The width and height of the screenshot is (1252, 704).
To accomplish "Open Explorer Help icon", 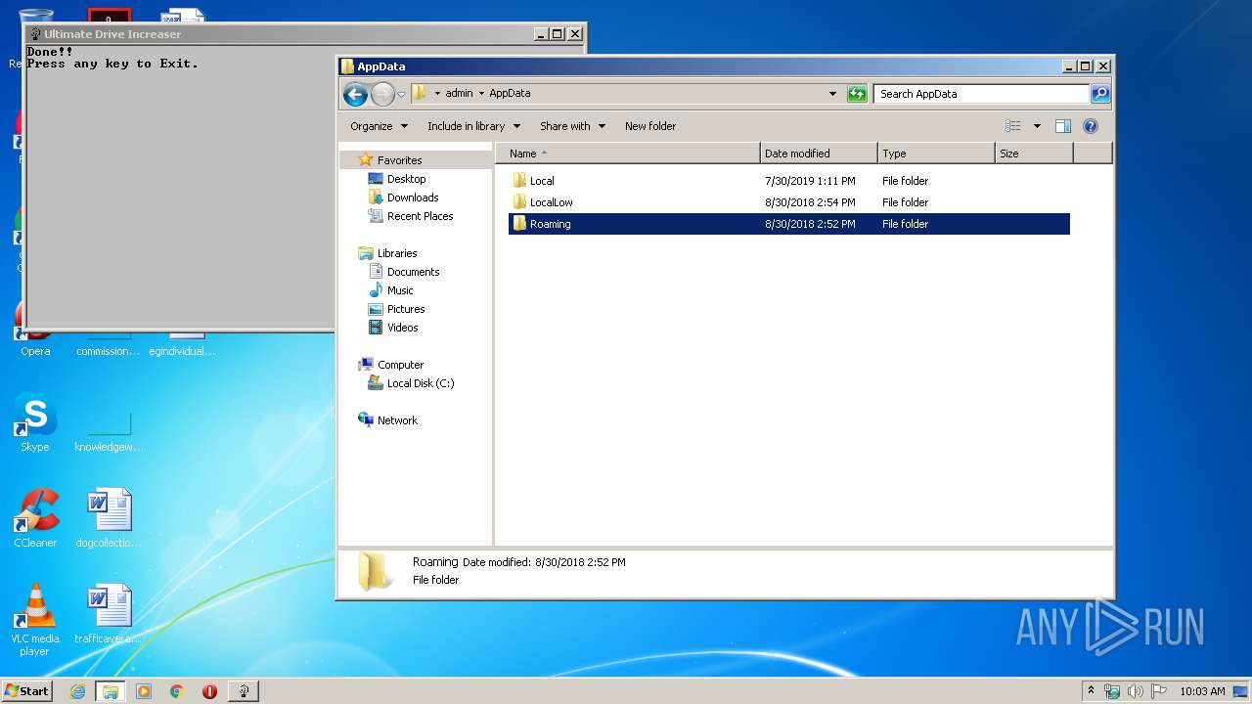I will click(x=1091, y=126).
